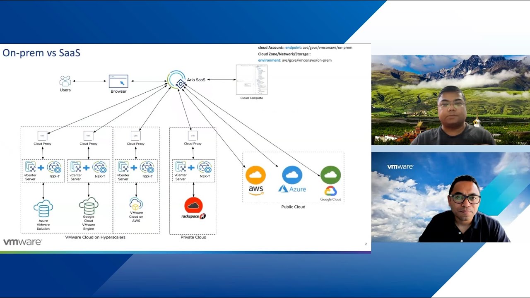
Task: Click the 'On-prem vs SaaS' slide title
Action: (x=41, y=53)
